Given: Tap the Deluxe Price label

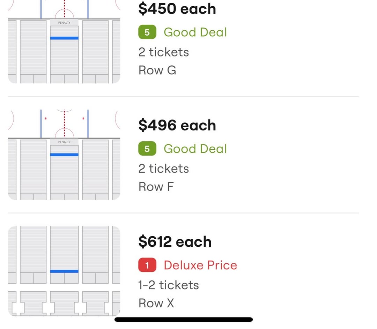Looking at the screenshot, I should click(x=200, y=265).
